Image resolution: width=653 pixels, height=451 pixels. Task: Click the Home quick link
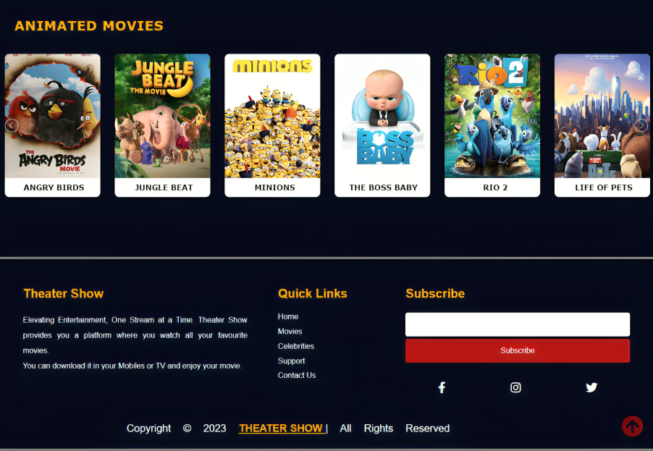pos(288,316)
